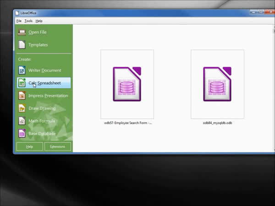Image resolution: width=275 pixels, height=206 pixels.
Task: Open the Help menu in menu bar
Action: [39, 21]
